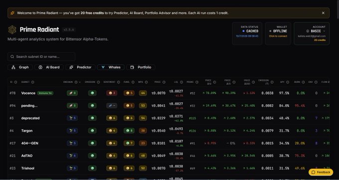The width and height of the screenshot is (339, 180).
Task: Click the APY value 97.5% for Vocence
Action: [284, 93]
